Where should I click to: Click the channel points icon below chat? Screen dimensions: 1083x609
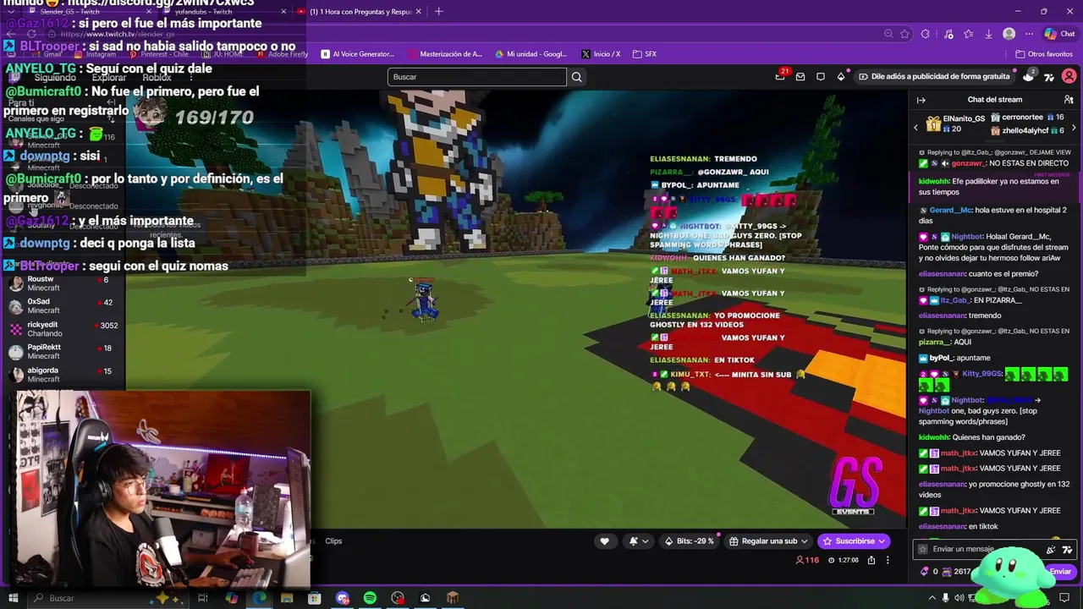[947, 572]
